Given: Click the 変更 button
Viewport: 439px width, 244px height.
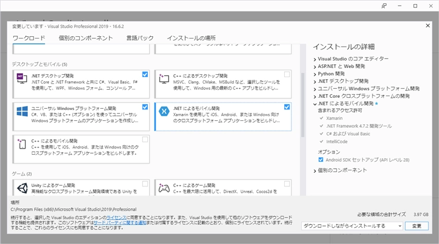Looking at the screenshot, I should (416, 226).
